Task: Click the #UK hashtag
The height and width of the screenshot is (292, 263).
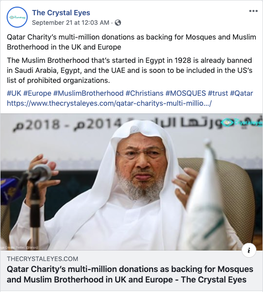Action: coord(14,93)
